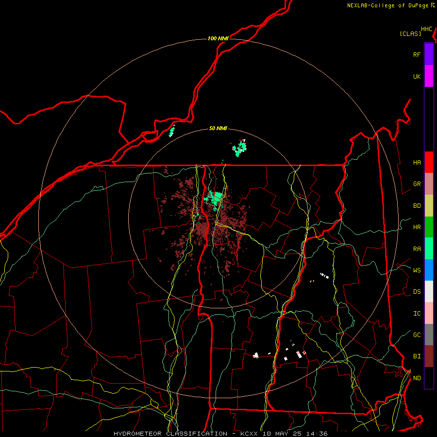Click the small green echo northwest beyond the 50 NMI ring
This screenshot has height=437, width=437.
tap(172, 132)
